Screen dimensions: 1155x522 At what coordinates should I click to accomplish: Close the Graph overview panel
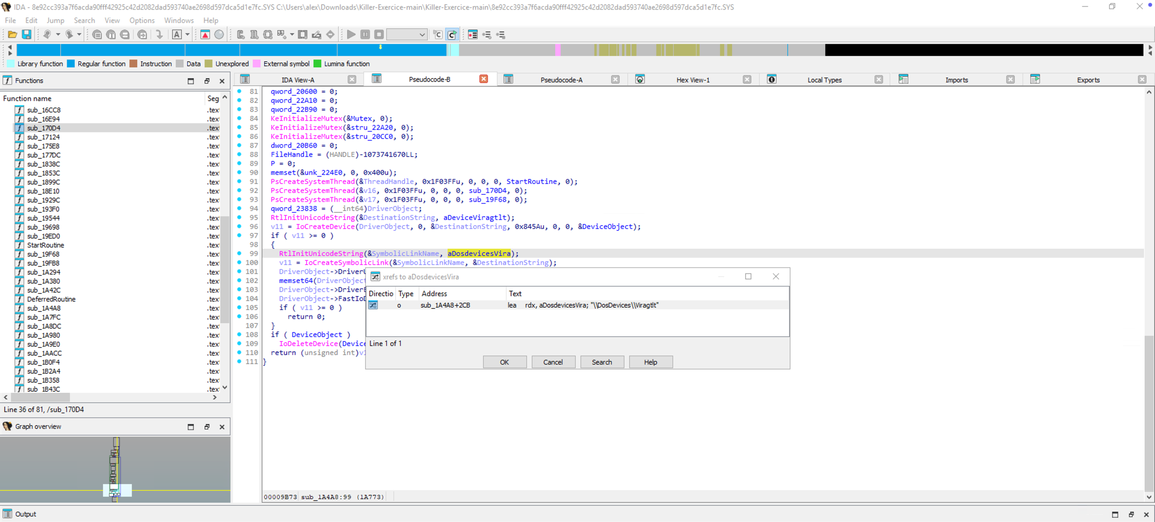(x=222, y=426)
